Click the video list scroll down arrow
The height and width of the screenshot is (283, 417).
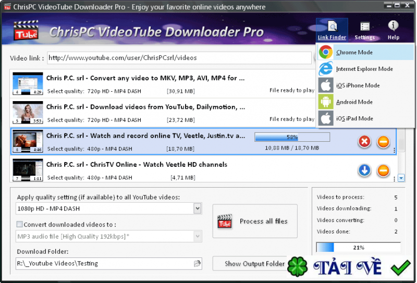click(401, 178)
